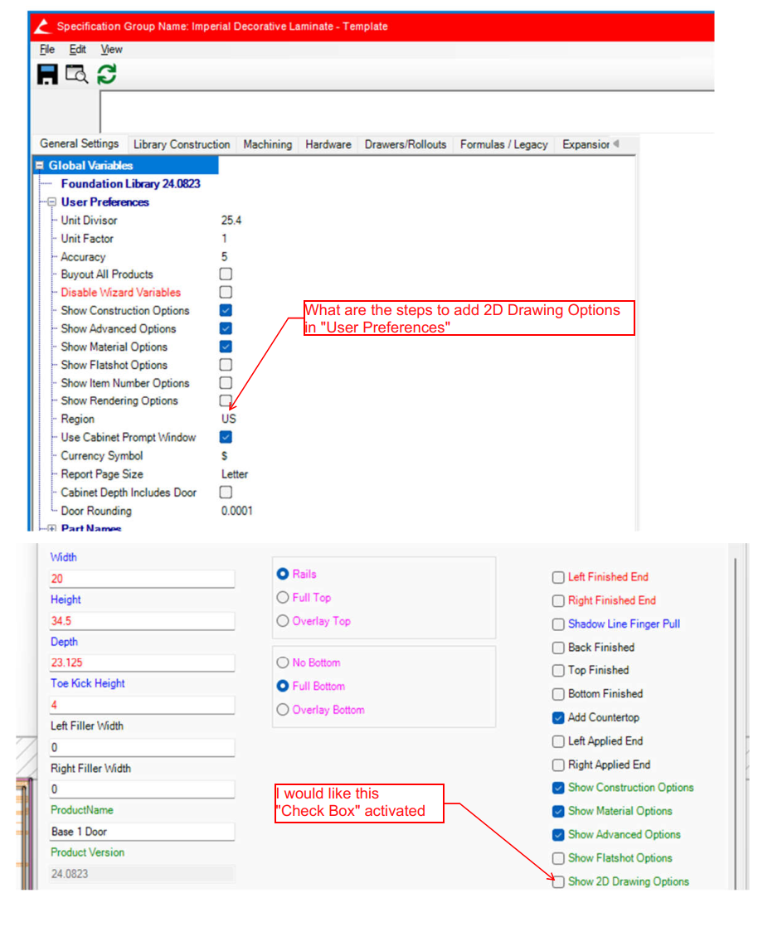This screenshot has height=927, width=763.
Task: Collapse the Global Variables node
Action: point(40,166)
